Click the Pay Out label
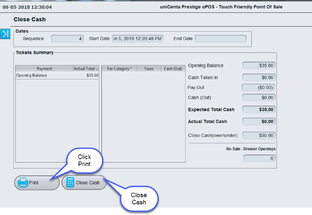Screen dimensions: 312x215 pyautogui.click(x=196, y=87)
